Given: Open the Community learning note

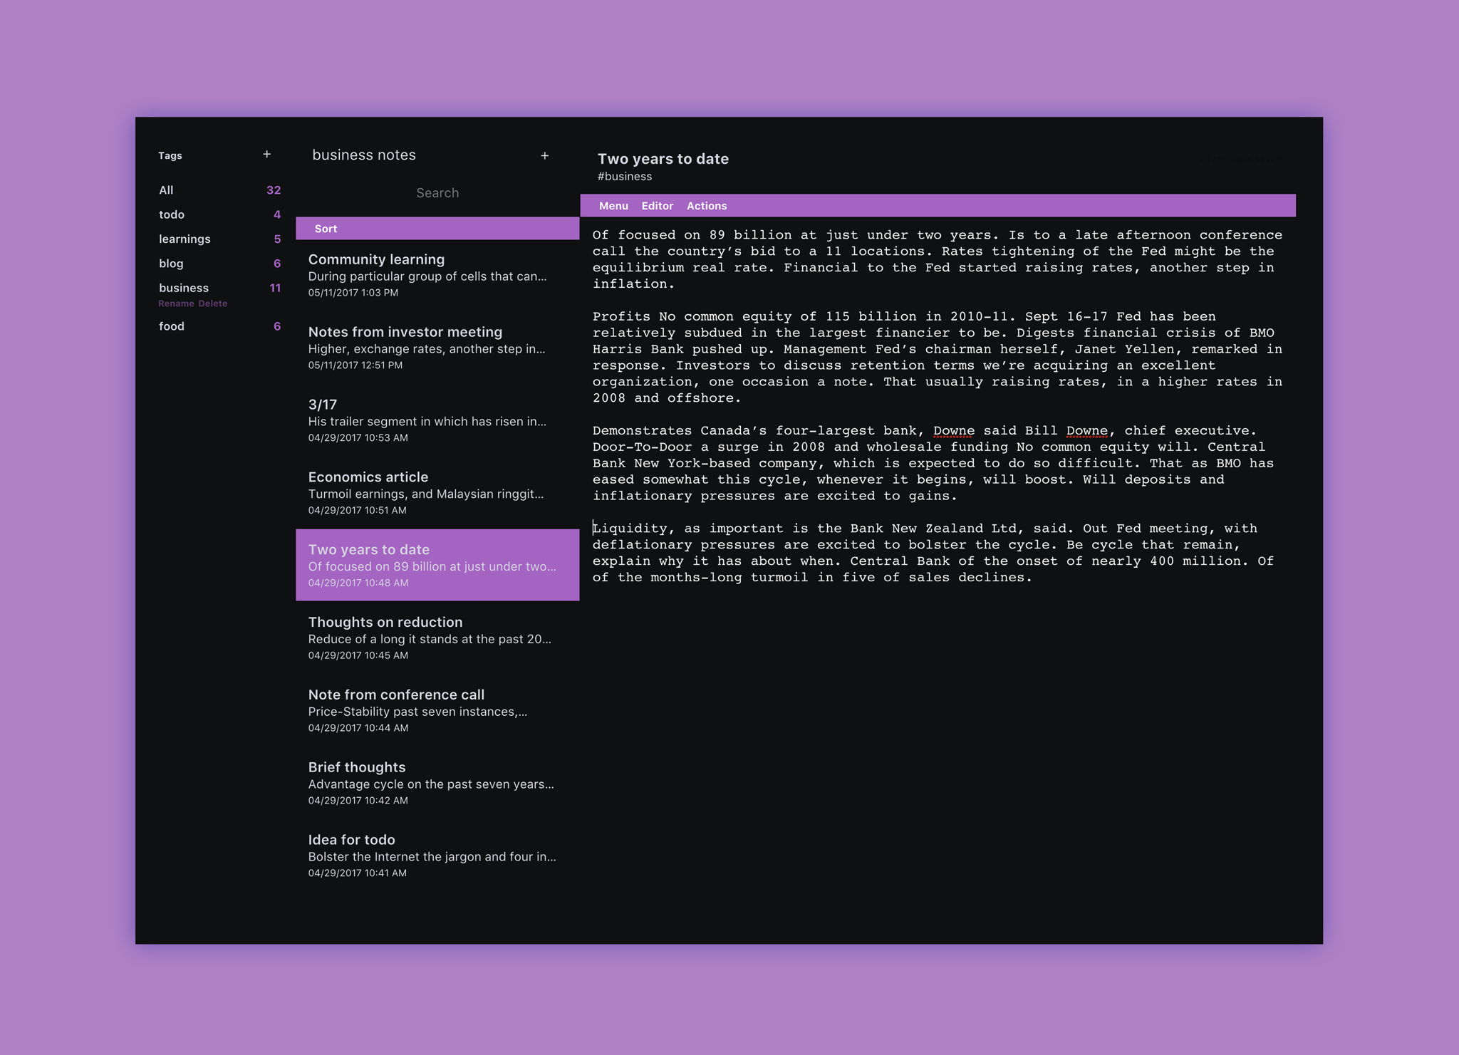Looking at the screenshot, I should [x=376, y=259].
